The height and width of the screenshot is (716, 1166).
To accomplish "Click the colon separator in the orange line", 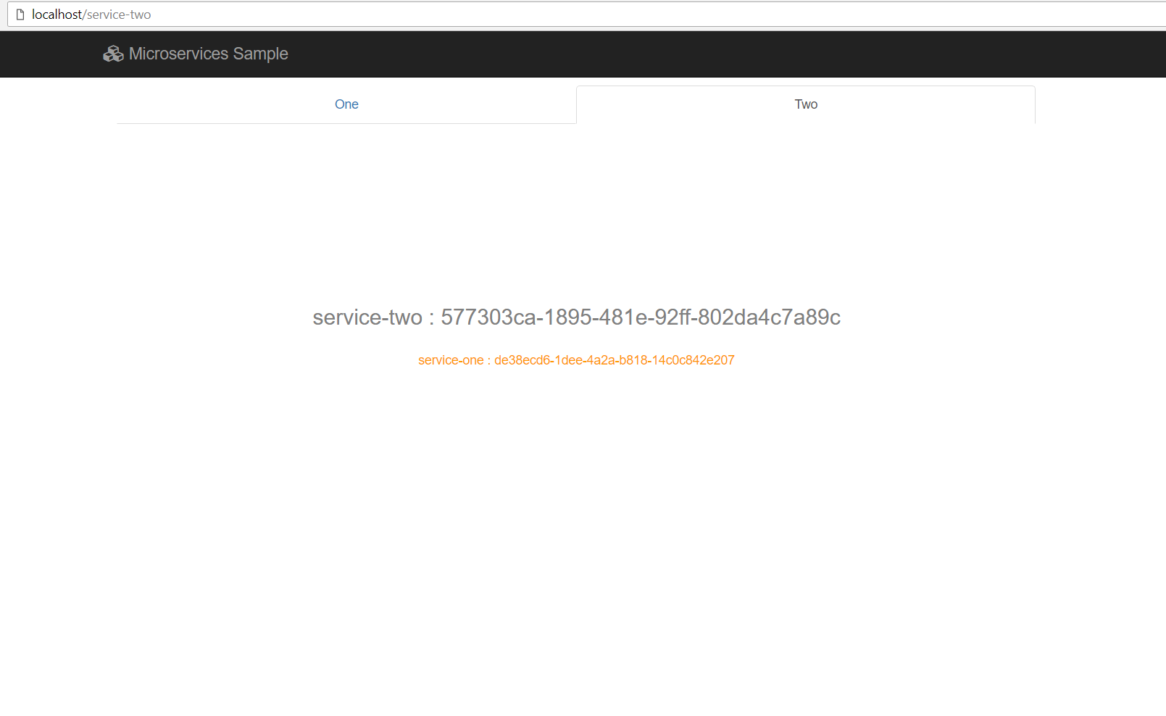I will click(x=488, y=361).
